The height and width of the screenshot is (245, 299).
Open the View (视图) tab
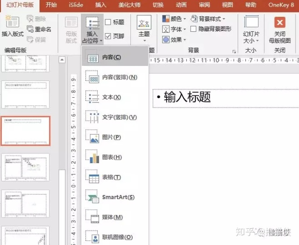click(228, 5)
